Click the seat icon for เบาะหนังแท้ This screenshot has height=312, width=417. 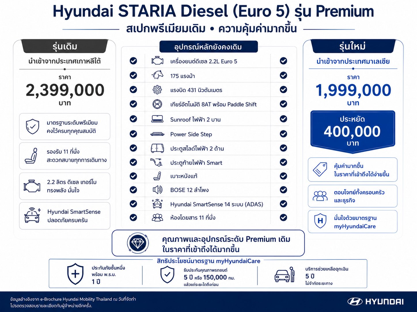tap(157, 176)
